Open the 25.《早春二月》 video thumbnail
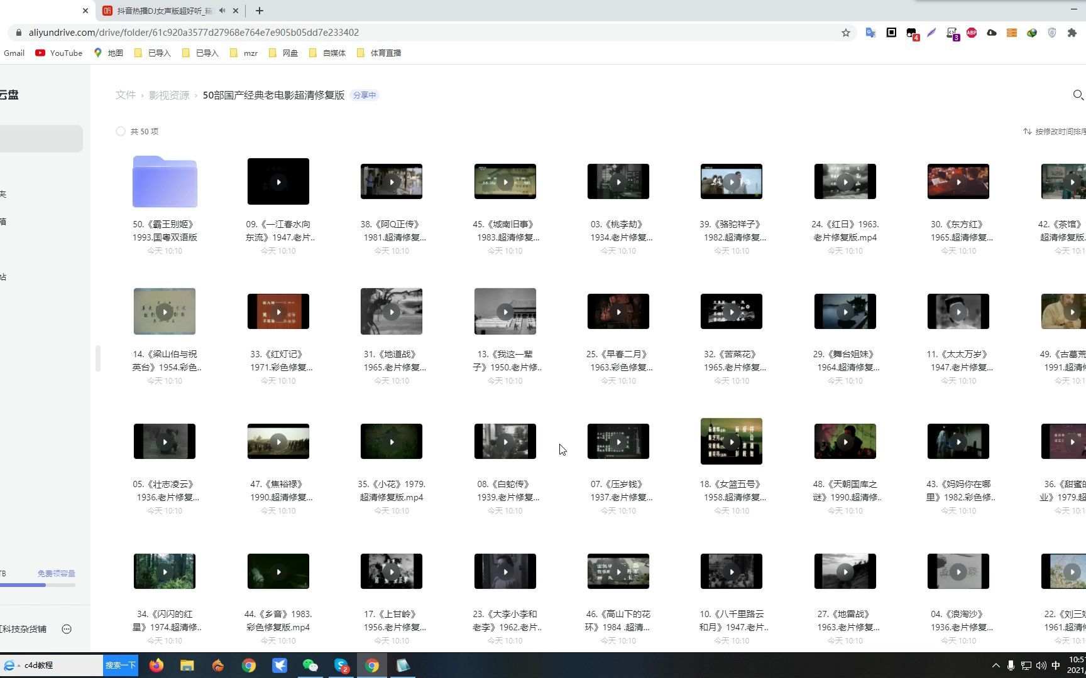Screen dimensions: 1086x678 (618, 311)
